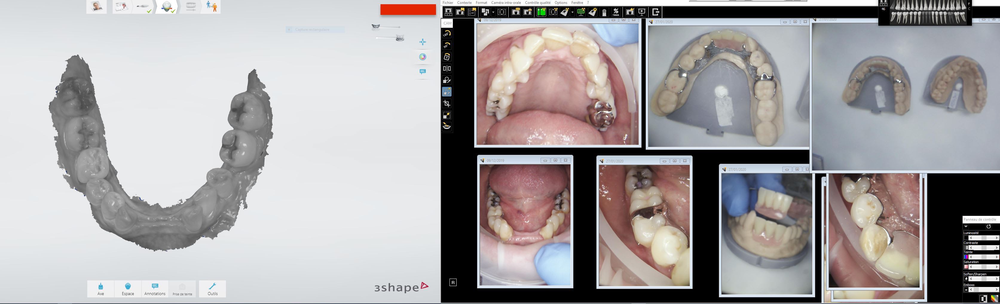The image size is (1000, 304).
Task: Click the rotate 180° icon
Action: (x=447, y=34)
